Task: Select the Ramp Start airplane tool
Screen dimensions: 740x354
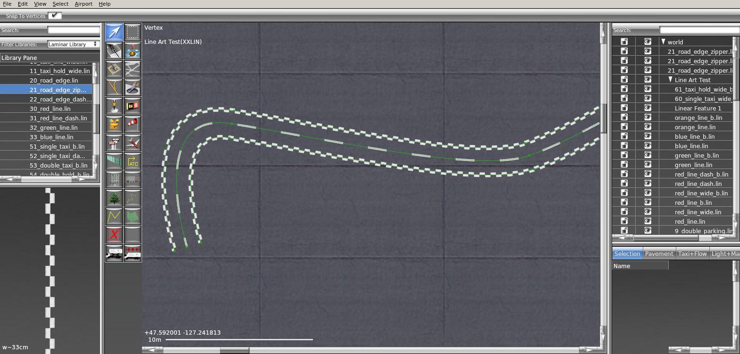Action: (133, 143)
